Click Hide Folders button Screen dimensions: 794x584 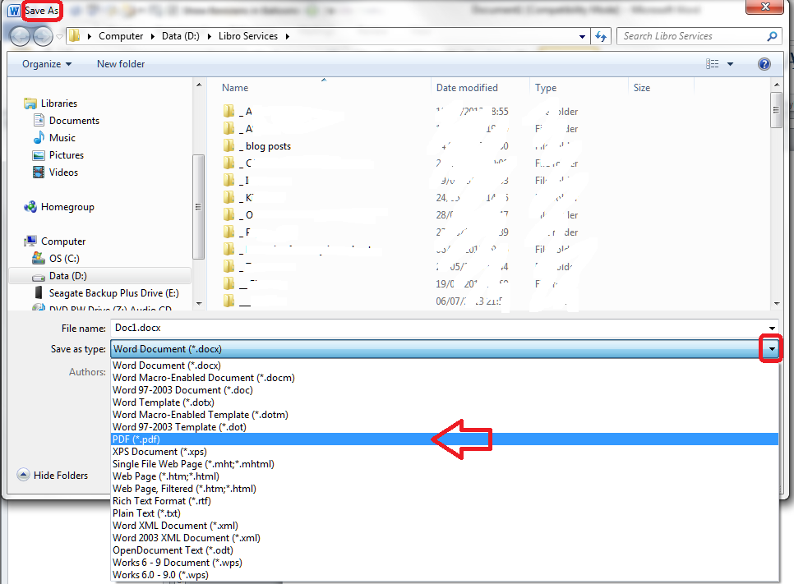[53, 476]
